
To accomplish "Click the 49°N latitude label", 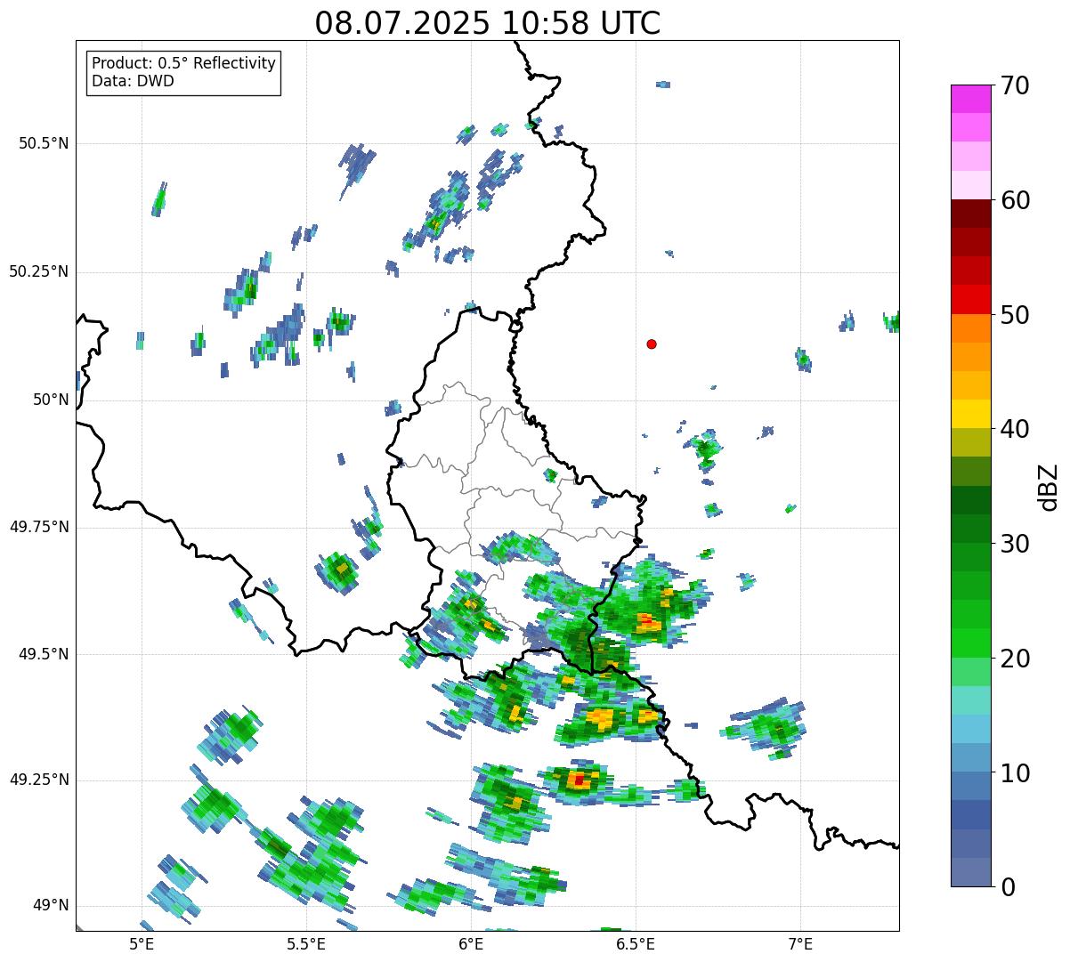I will click(x=51, y=906).
